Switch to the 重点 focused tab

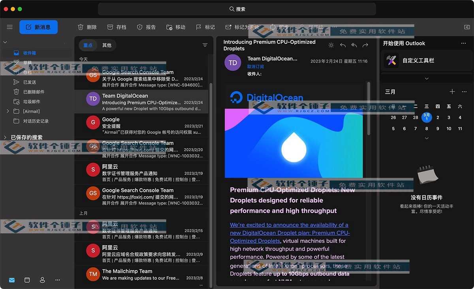pos(88,45)
